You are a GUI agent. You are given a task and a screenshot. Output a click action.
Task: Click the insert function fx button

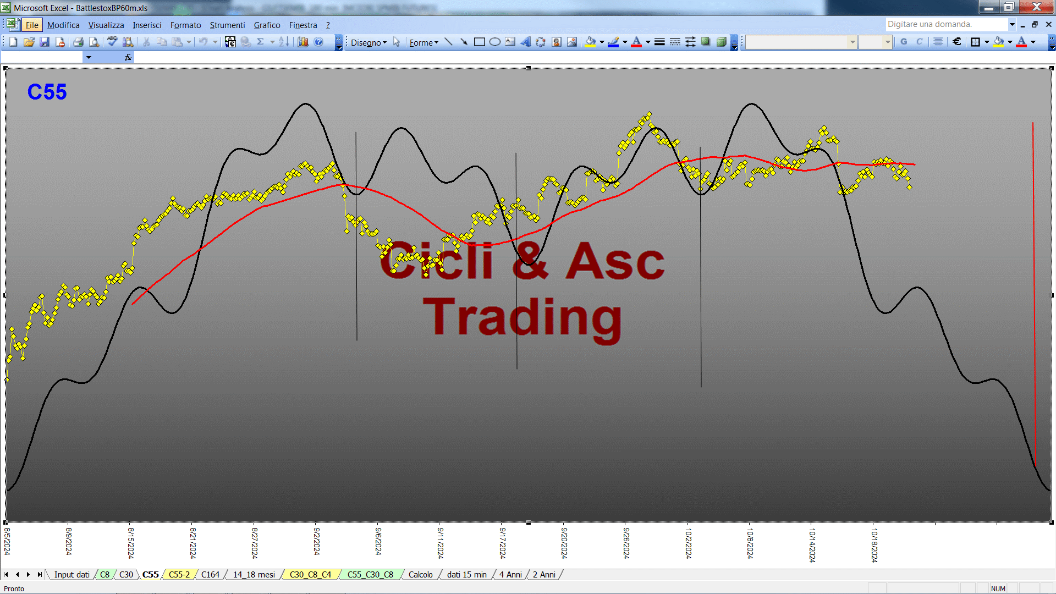(x=128, y=57)
